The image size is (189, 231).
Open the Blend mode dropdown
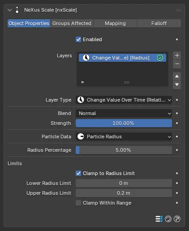(124, 113)
